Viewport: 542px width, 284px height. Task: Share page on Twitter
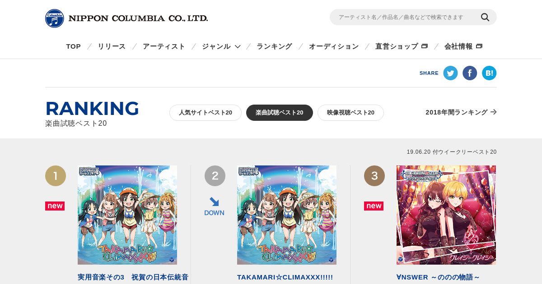(450, 73)
